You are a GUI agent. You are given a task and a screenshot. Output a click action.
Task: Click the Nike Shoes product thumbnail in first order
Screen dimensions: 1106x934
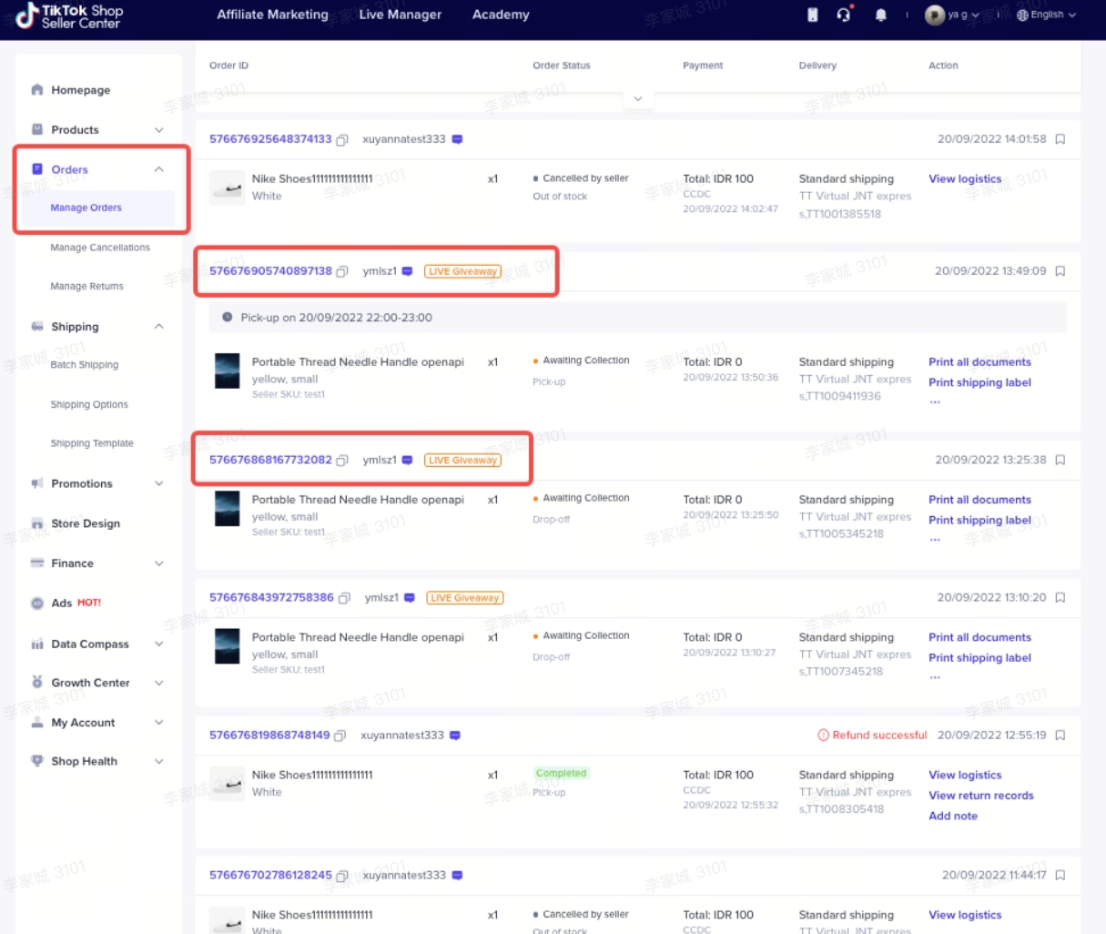[228, 188]
